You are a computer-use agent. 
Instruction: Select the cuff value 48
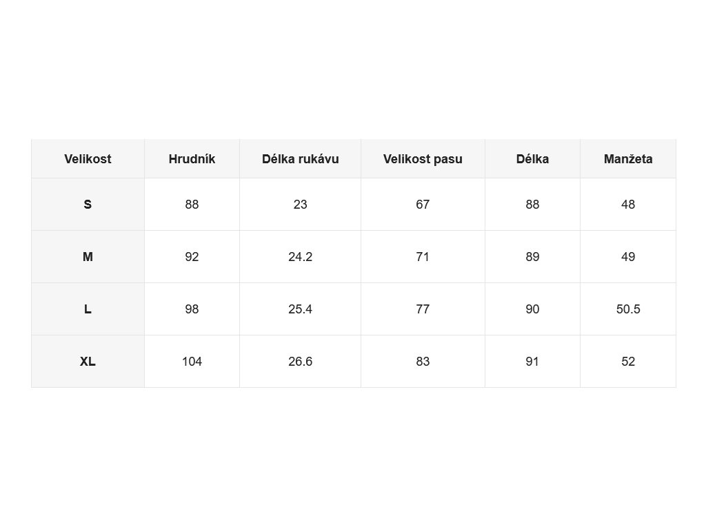tap(628, 205)
